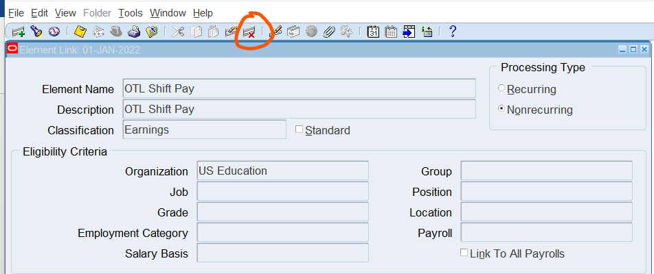Open the File menu

coord(16,13)
